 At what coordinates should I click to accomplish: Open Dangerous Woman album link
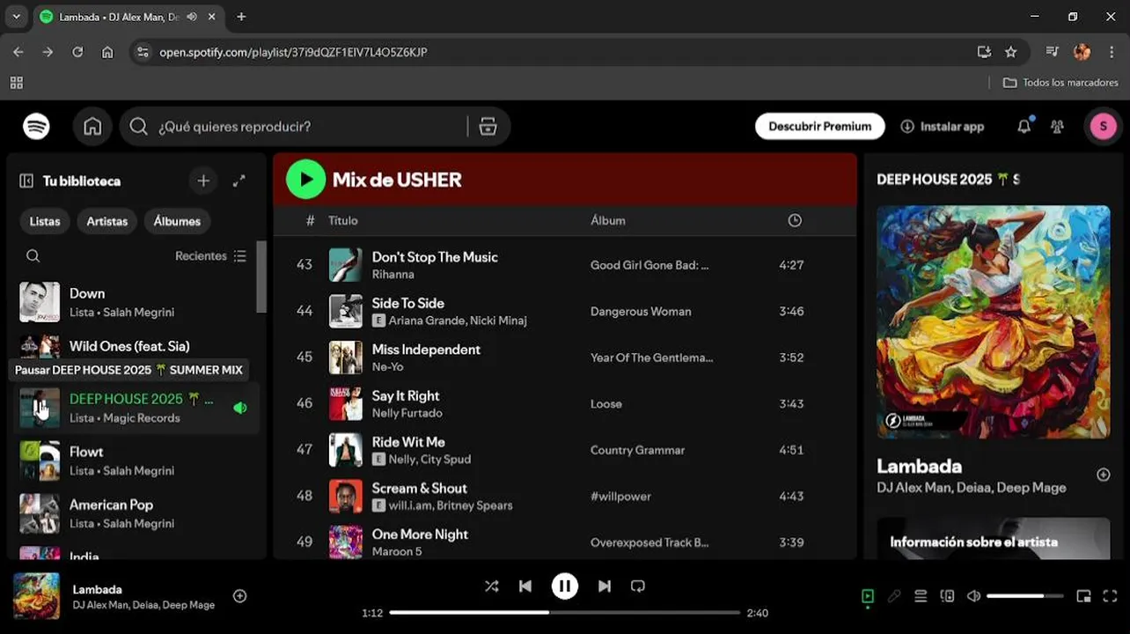pos(641,312)
